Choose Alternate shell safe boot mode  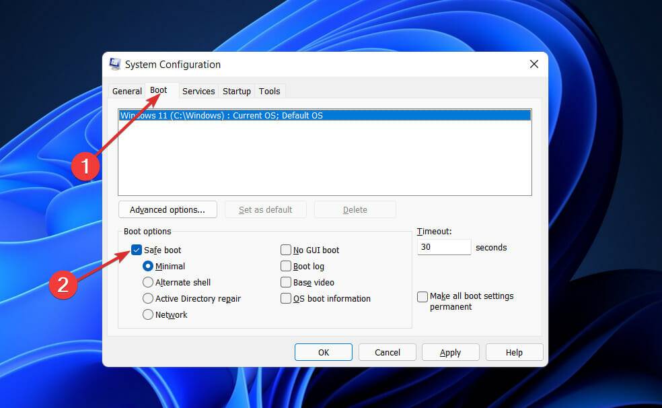point(148,282)
